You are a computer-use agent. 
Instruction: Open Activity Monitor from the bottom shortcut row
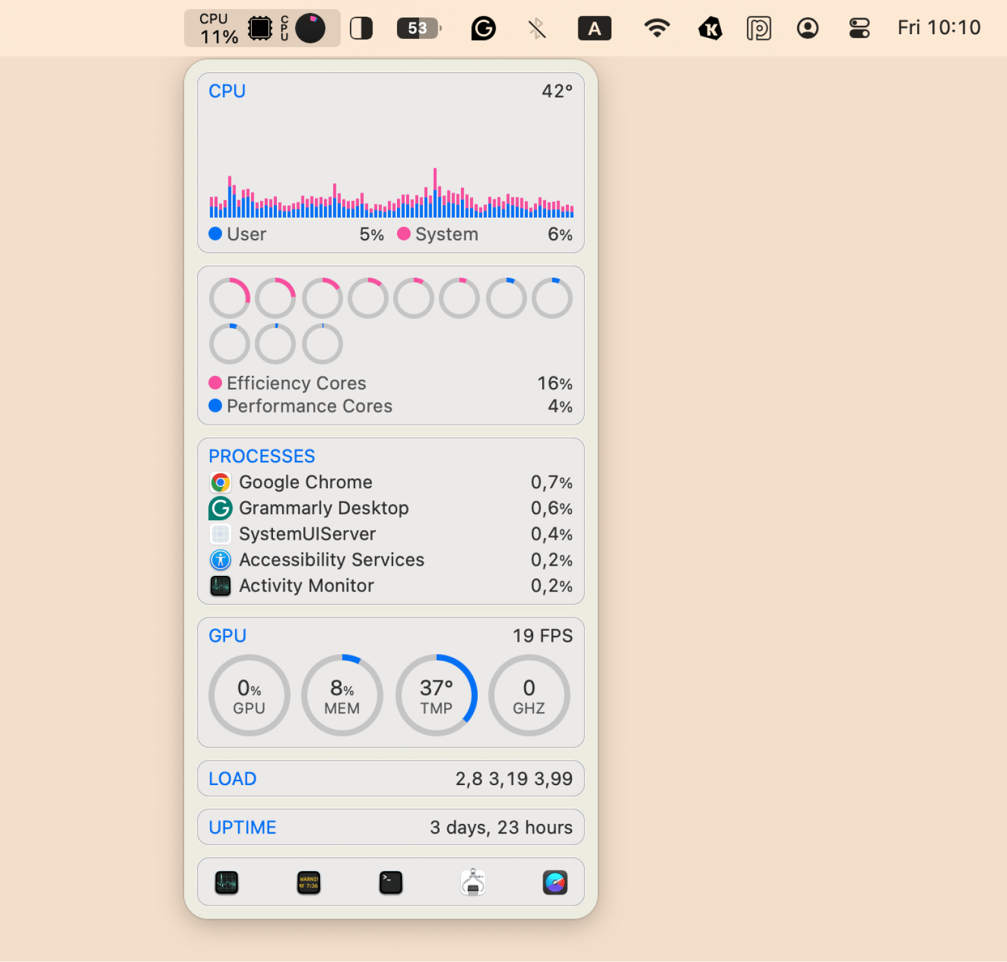click(x=227, y=882)
